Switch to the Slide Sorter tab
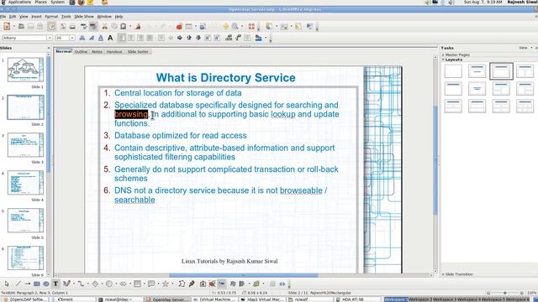This screenshot has width=538, height=302. (x=138, y=52)
